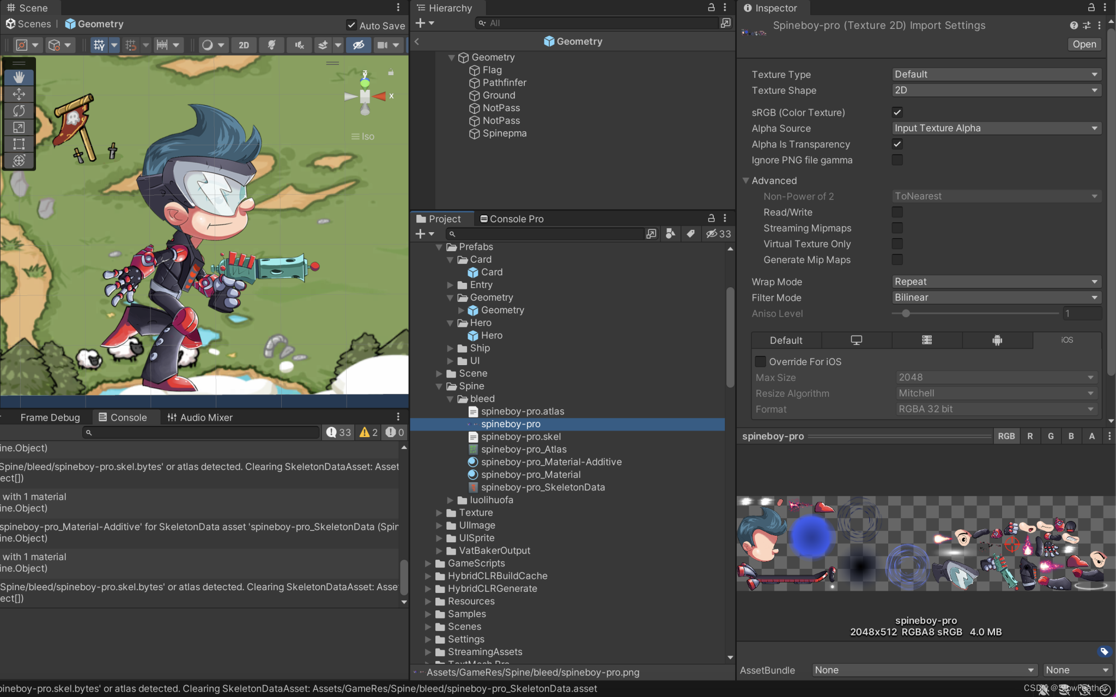
Task: Select spineboy-pro_Material in the Project panel
Action: pyautogui.click(x=531, y=474)
